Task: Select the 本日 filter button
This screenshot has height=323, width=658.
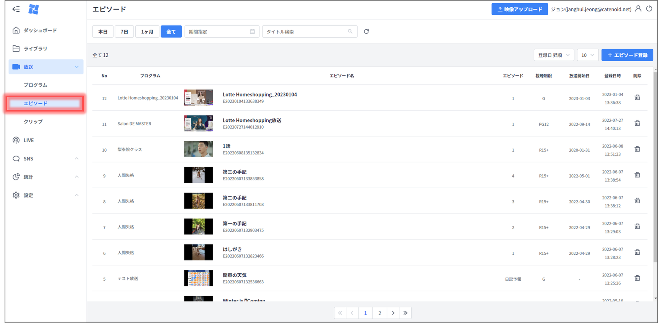Action: [x=103, y=32]
